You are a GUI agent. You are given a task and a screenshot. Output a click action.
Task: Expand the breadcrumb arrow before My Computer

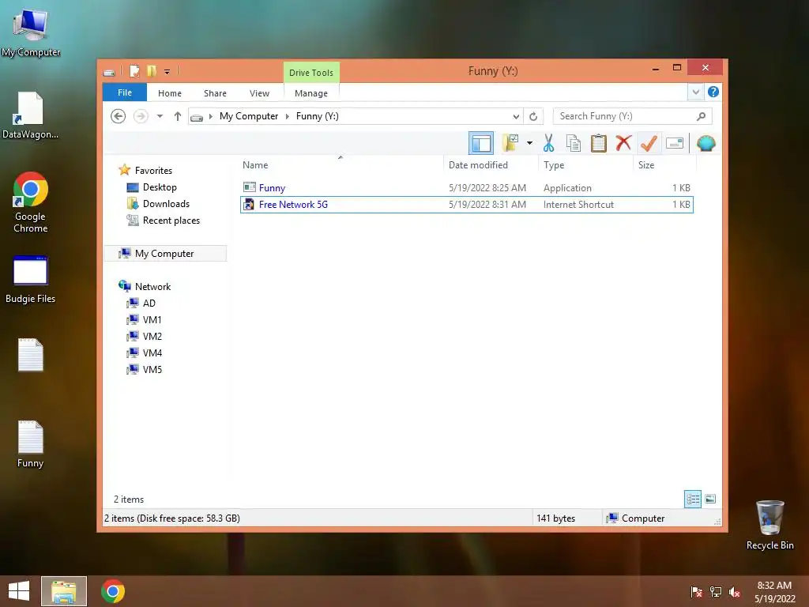point(210,116)
